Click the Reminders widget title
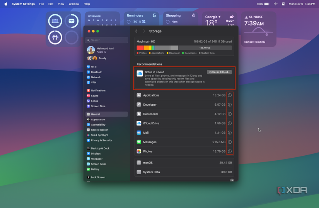Viewport: 319px width, 208px height. [135, 15]
